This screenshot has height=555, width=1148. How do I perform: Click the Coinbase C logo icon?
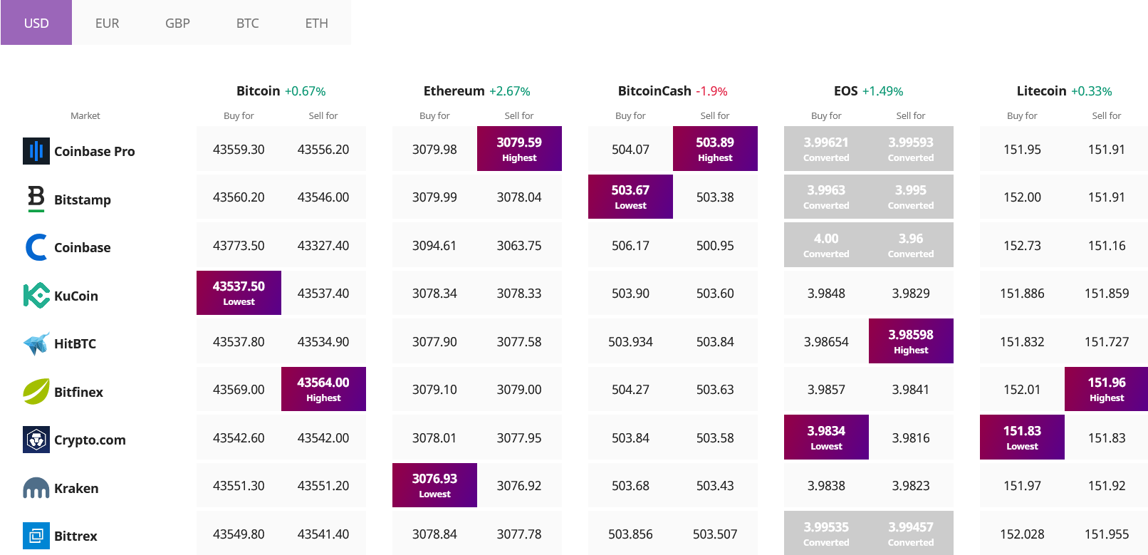coord(36,247)
